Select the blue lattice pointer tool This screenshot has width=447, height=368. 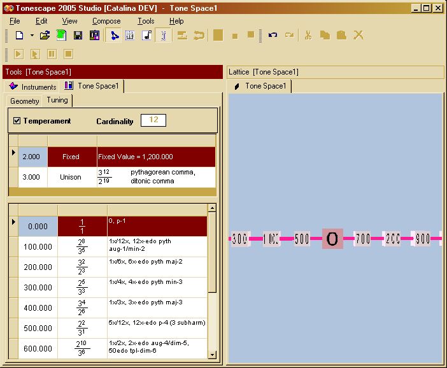coord(115,36)
